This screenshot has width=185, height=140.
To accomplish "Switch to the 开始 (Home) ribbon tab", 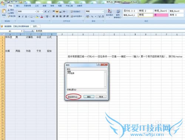I will (10, 6).
